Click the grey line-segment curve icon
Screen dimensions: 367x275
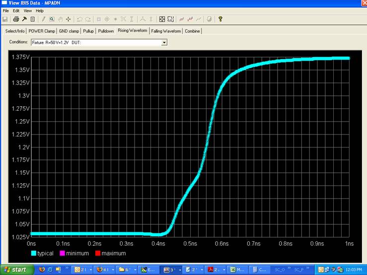tap(199, 19)
